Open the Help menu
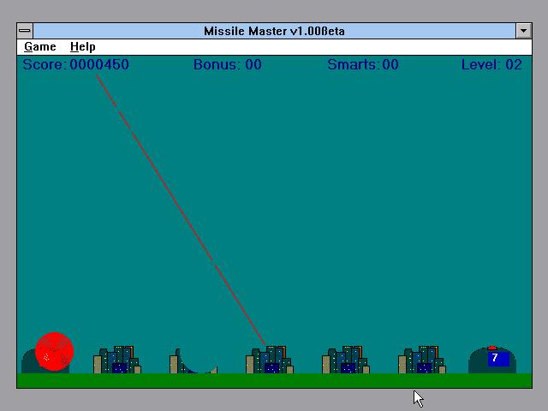The image size is (548, 411). click(83, 47)
